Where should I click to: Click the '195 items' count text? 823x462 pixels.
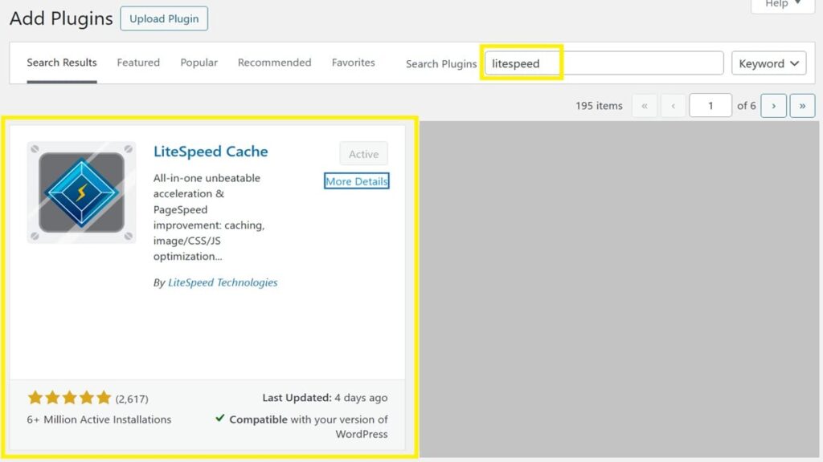tap(599, 106)
